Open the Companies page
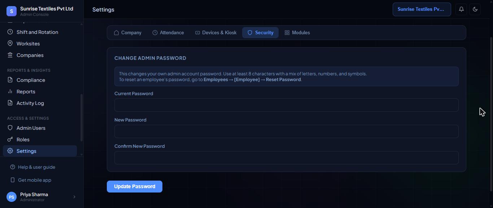The height and width of the screenshot is (208, 493). tap(40, 55)
